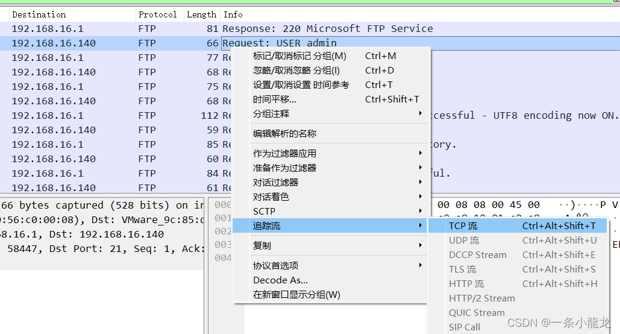Select the FTP packet with length 112
Viewport: 620px width, 334px height.
coord(116,116)
